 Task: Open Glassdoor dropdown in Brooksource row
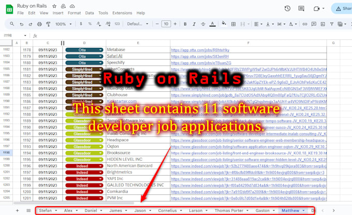coord(100,153)
